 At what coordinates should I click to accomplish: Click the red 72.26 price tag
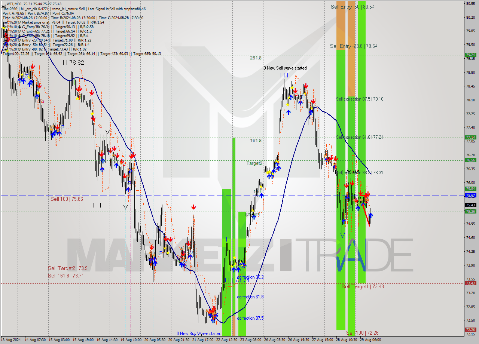click(x=470, y=330)
